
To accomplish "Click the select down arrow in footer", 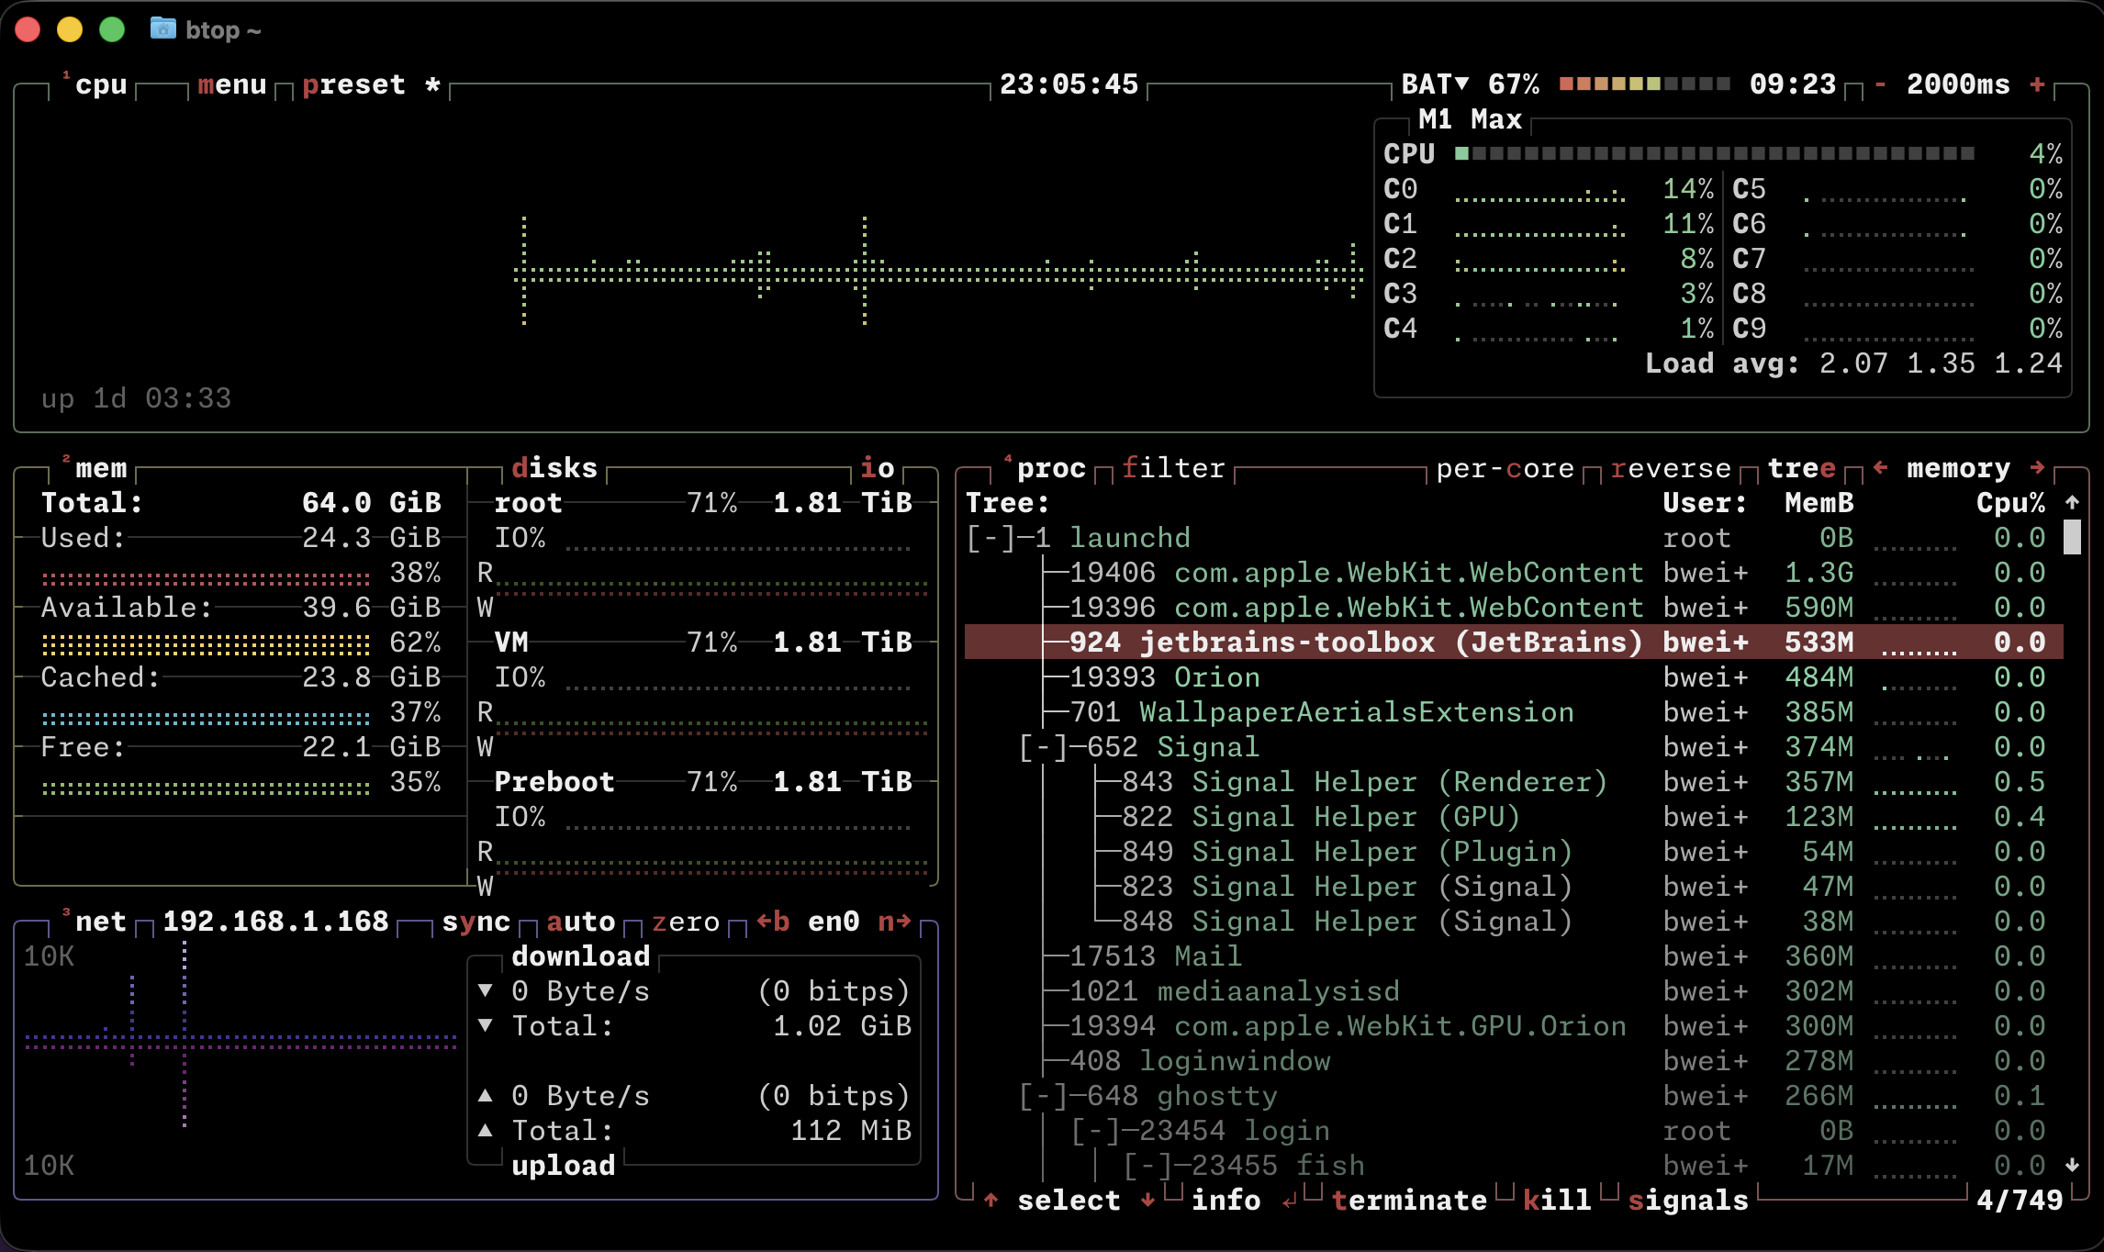I will point(1147,1201).
